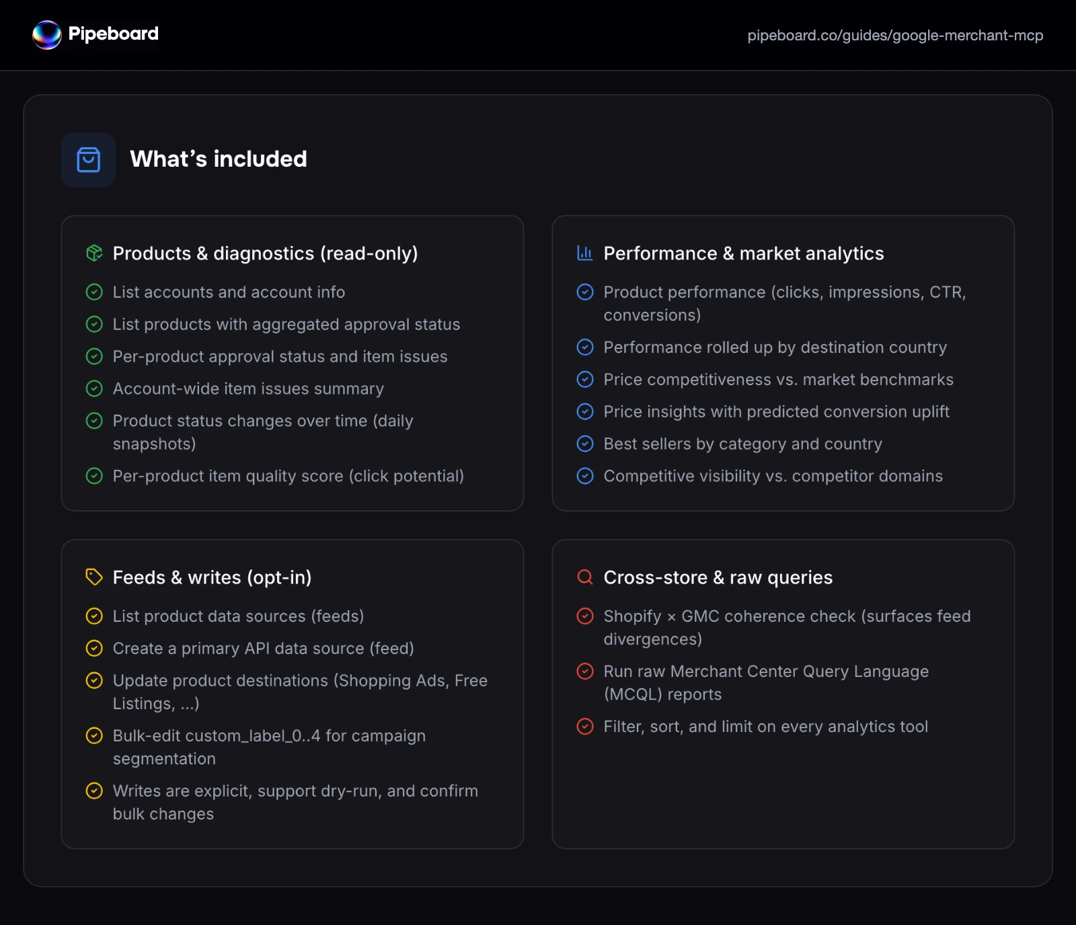This screenshot has height=925, width=1076.
Task: Open the pipeboard.co/guides/google-merchant-mcp URL
Action: point(895,36)
